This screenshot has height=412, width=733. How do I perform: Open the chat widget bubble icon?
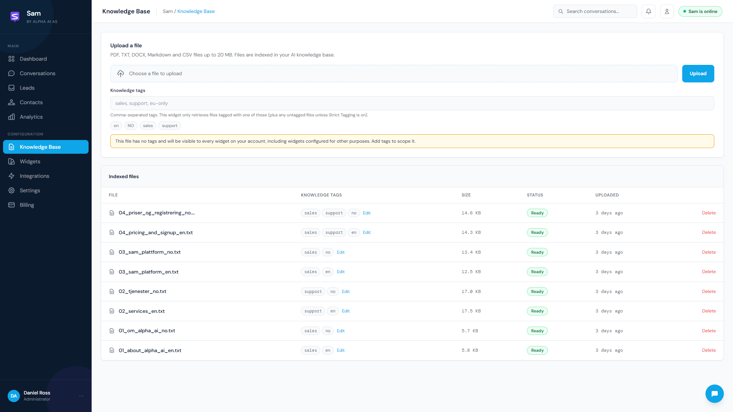coord(715,394)
